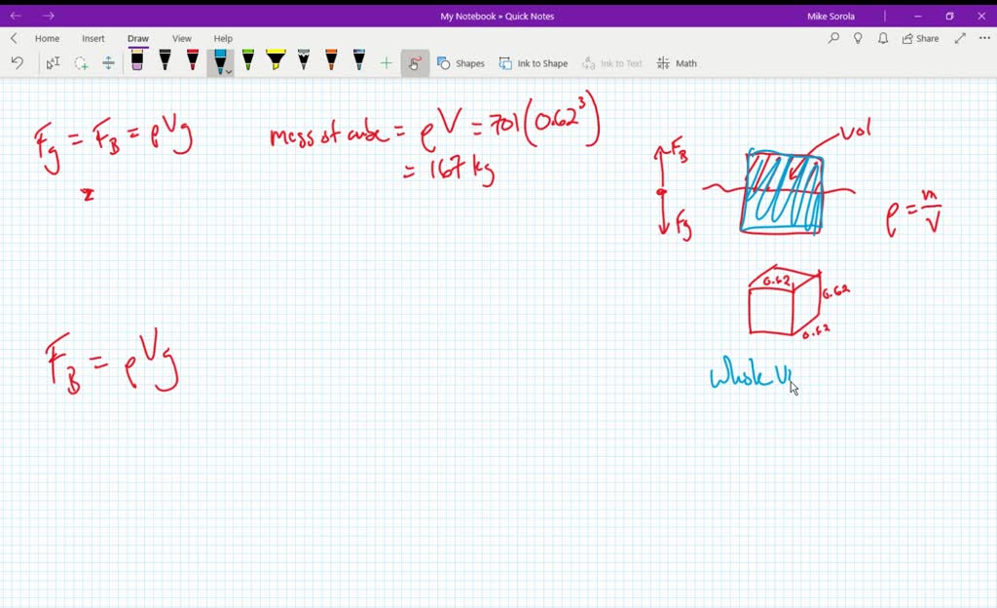This screenshot has height=608, width=997.
Task: Click the Ink to Shape tool
Action: coord(534,62)
